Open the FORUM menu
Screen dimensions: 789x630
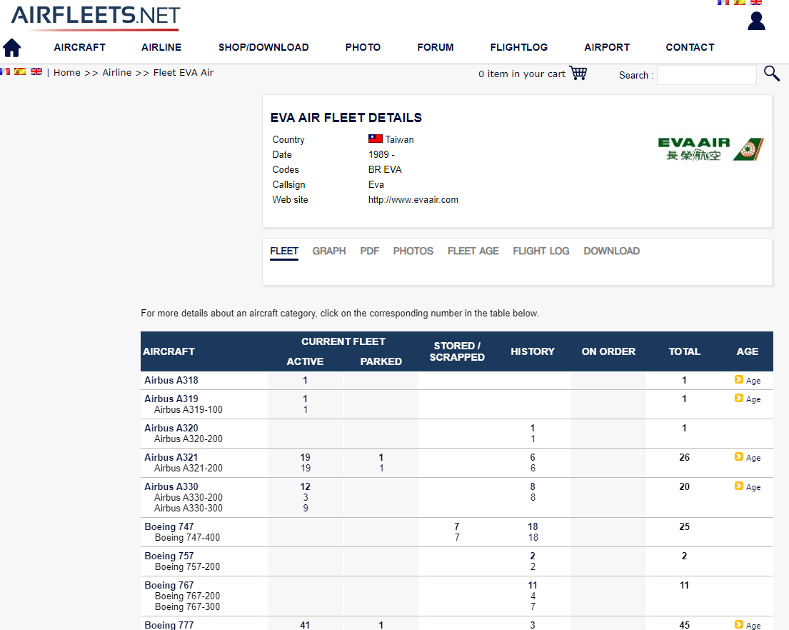click(436, 47)
